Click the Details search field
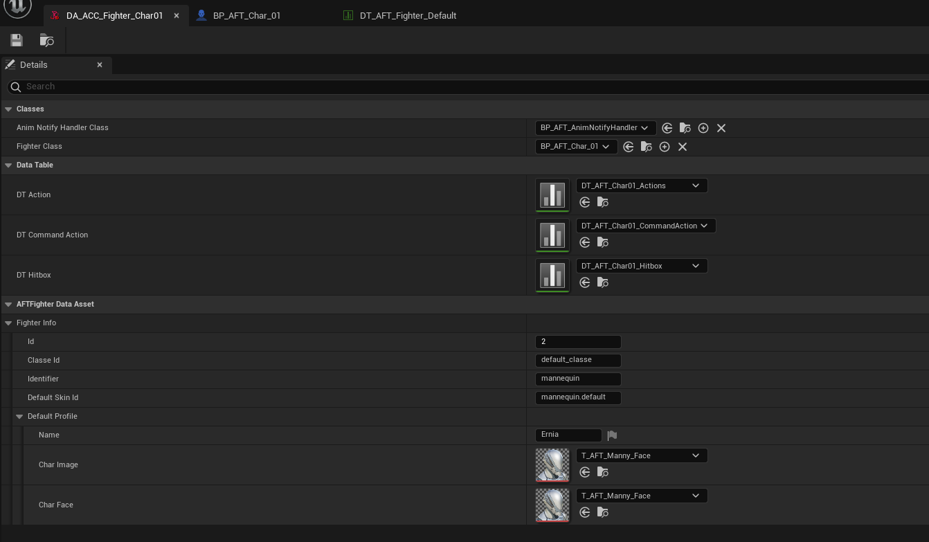This screenshot has height=542, width=929. click(468, 87)
